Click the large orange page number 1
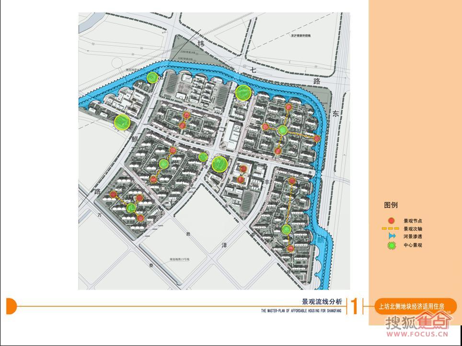The height and width of the screenshot is (346, 462). [x=355, y=306]
